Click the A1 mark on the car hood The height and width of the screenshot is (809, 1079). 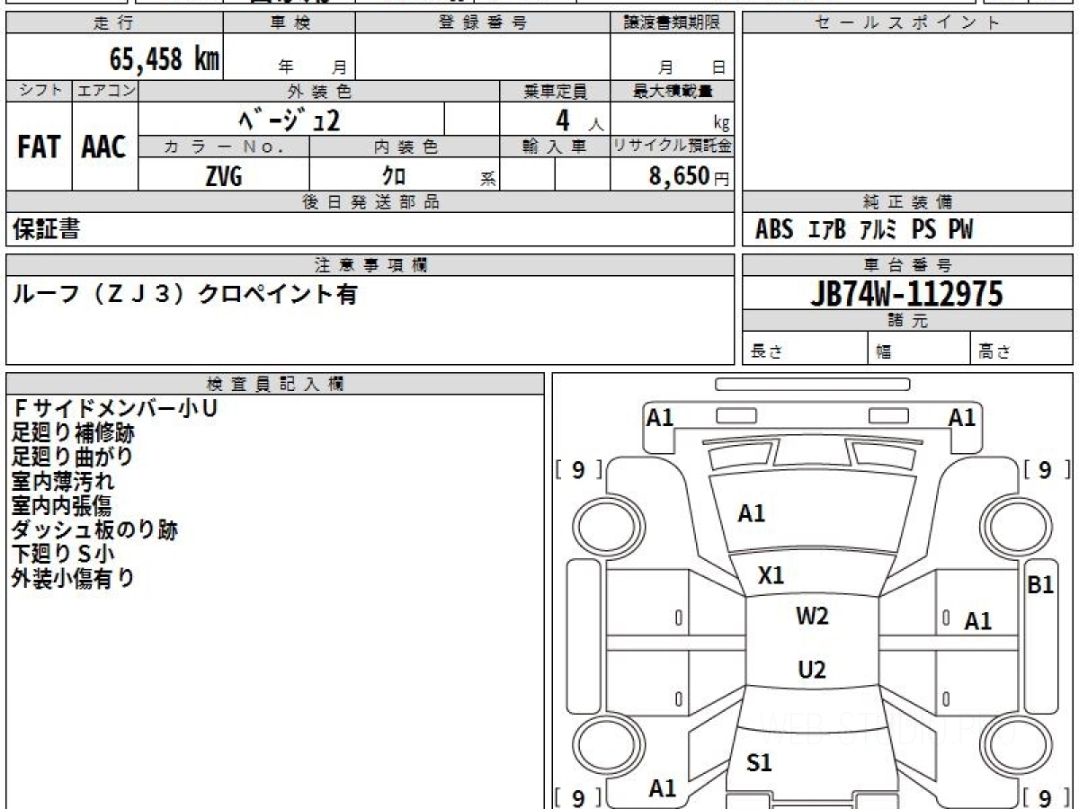[751, 513]
